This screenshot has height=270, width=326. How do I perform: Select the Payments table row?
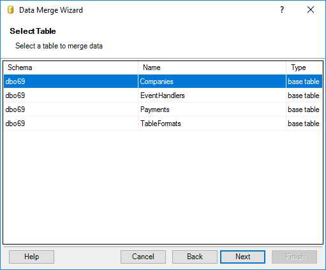[x=163, y=110]
